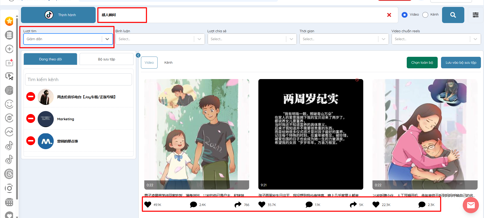Click the 26岁听障小伙 video title
This screenshot has width=484, height=218.
tap(424, 195)
